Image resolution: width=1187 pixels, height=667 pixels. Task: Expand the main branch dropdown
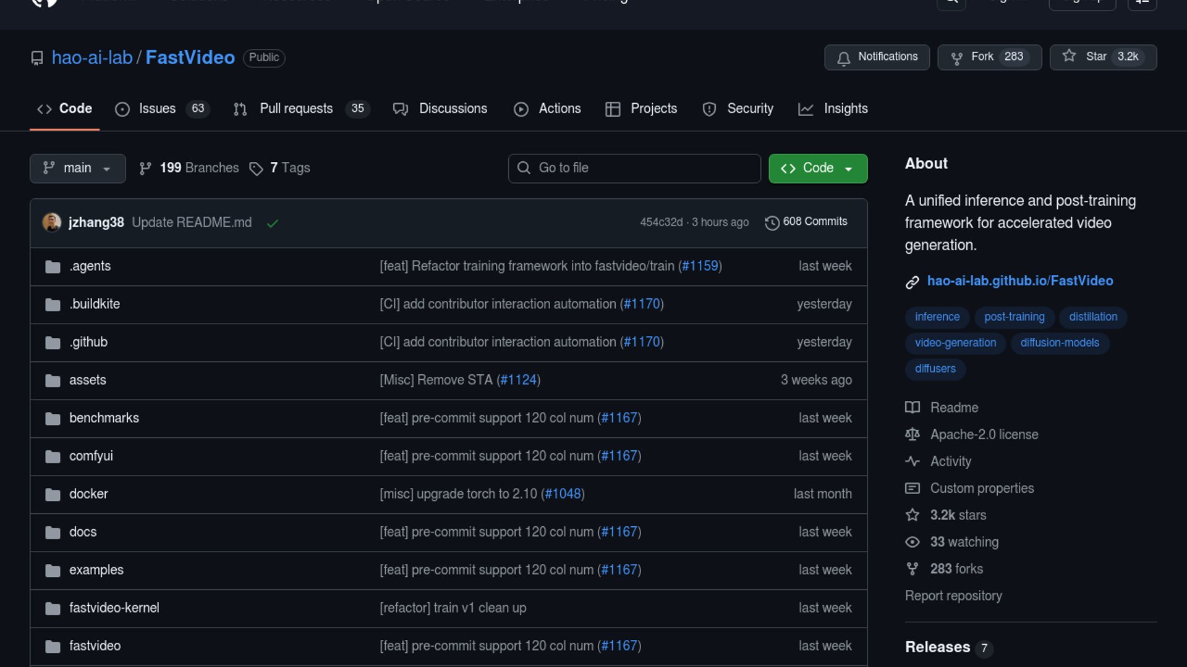tap(77, 168)
